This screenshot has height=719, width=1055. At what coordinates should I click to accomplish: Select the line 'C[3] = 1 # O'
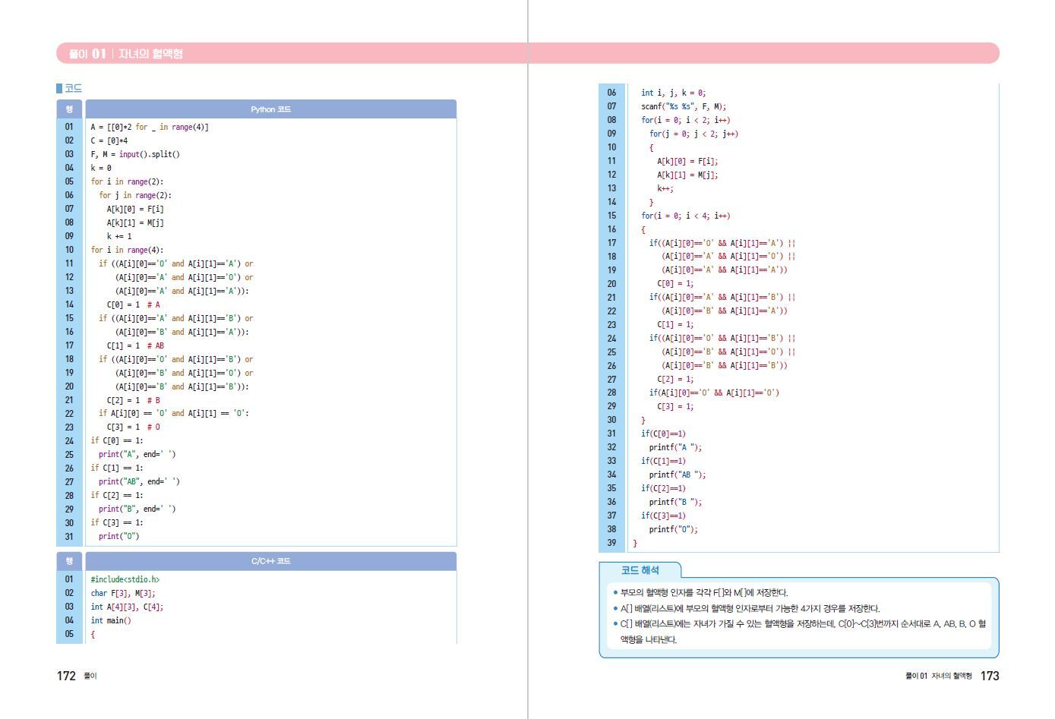click(x=134, y=427)
